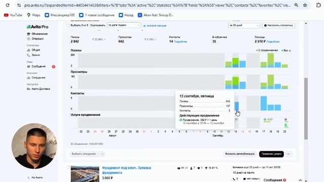
Task: Click the funnel conversion icon showing 16,61 %
Action: pos(206,168)
